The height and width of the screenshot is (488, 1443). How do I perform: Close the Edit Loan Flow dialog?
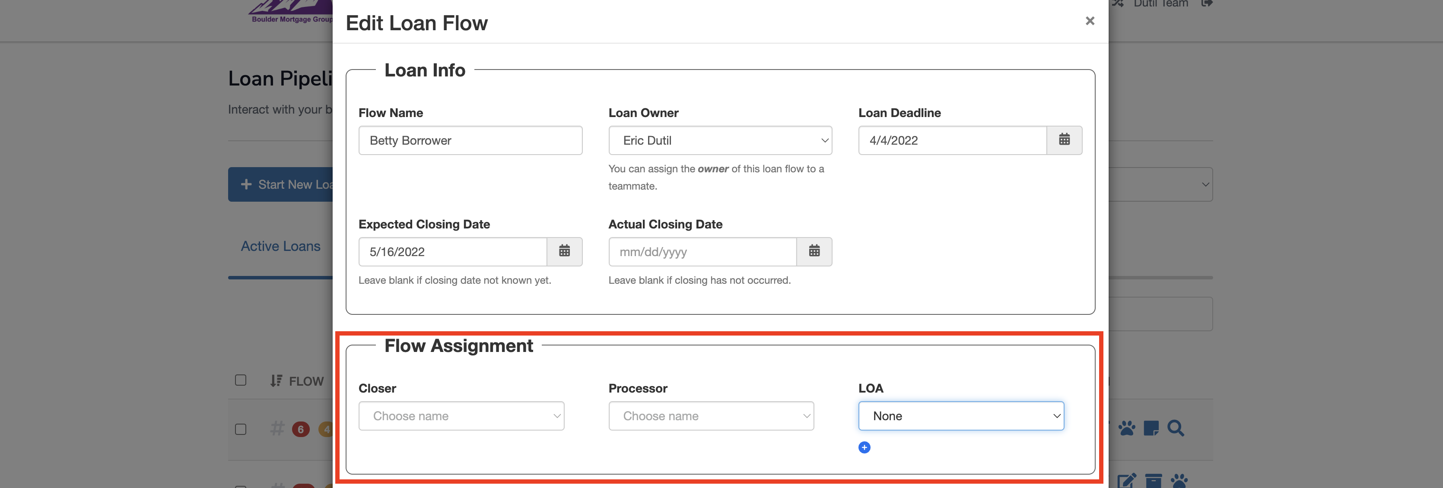pos(1090,21)
